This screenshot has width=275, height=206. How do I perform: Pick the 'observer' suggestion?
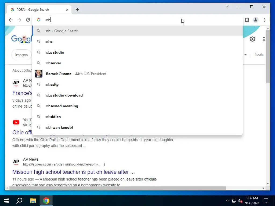point(138,63)
